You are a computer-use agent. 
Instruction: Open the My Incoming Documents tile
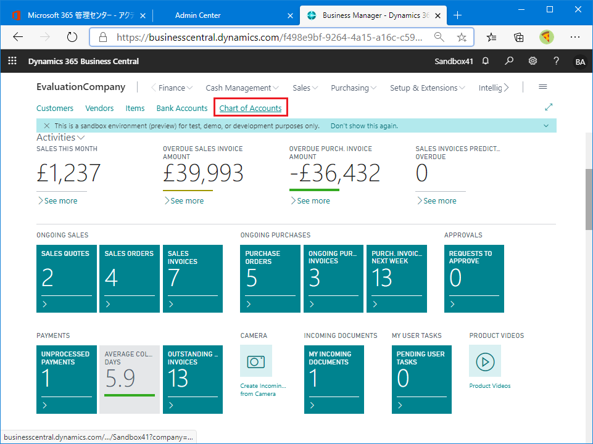tap(334, 379)
